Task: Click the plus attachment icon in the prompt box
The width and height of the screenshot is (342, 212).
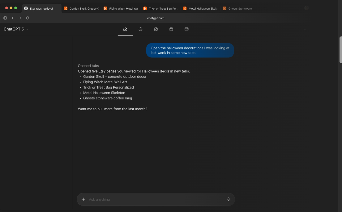Action: 83,199
